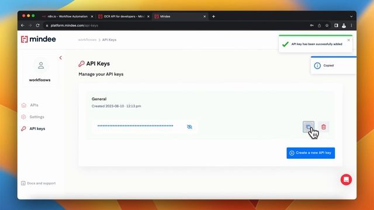Collapse the sidebar with the red chevron
Viewport: 374px width, 210px height.
tap(61, 58)
